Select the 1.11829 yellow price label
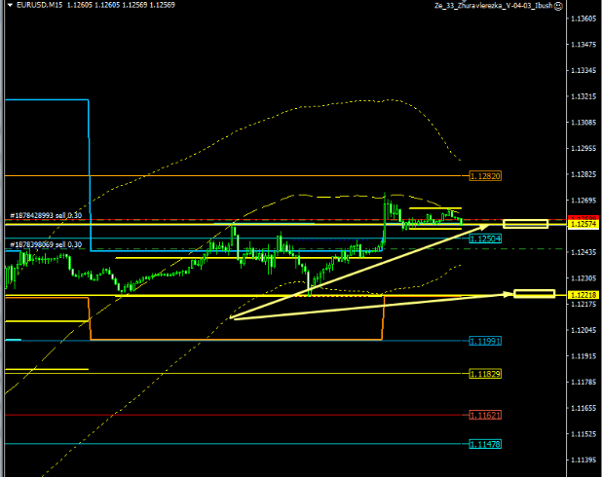This screenshot has height=478, width=602. coord(484,374)
